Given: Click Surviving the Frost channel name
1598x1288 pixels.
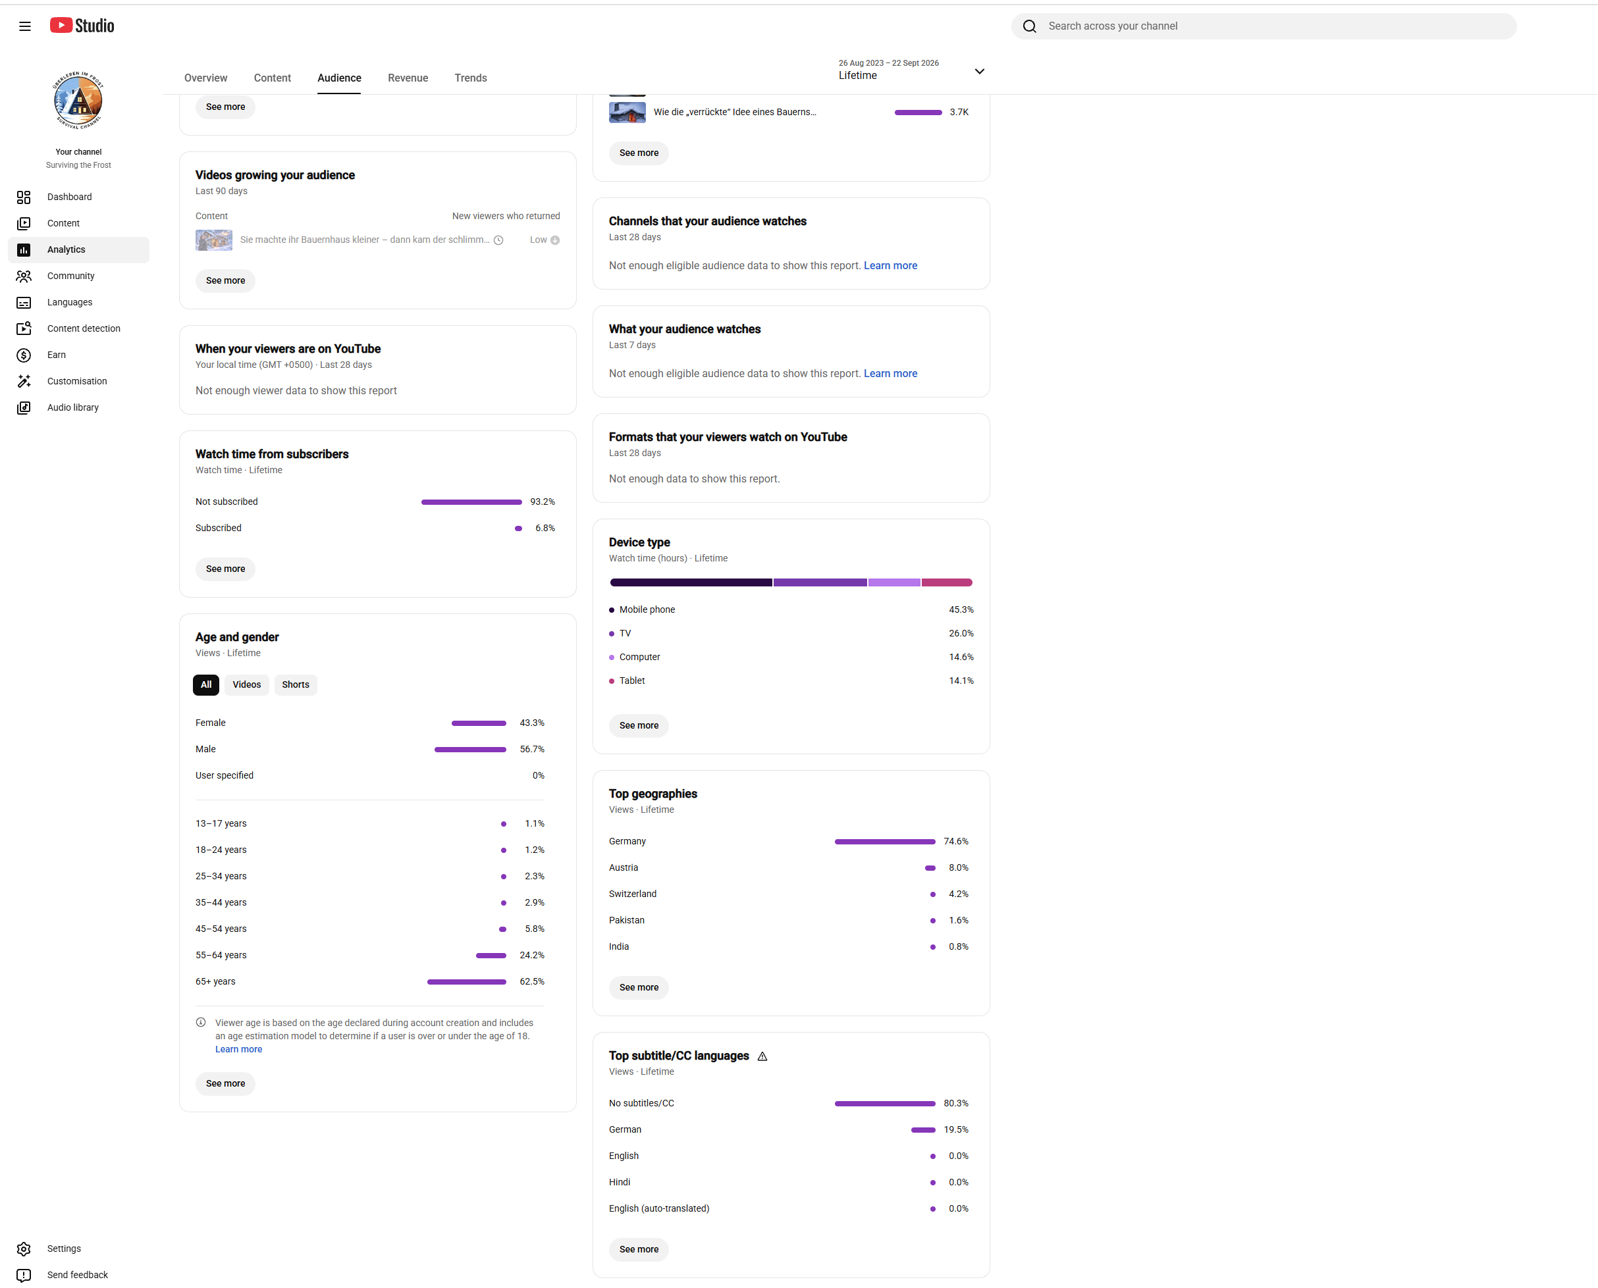Looking at the screenshot, I should point(78,165).
